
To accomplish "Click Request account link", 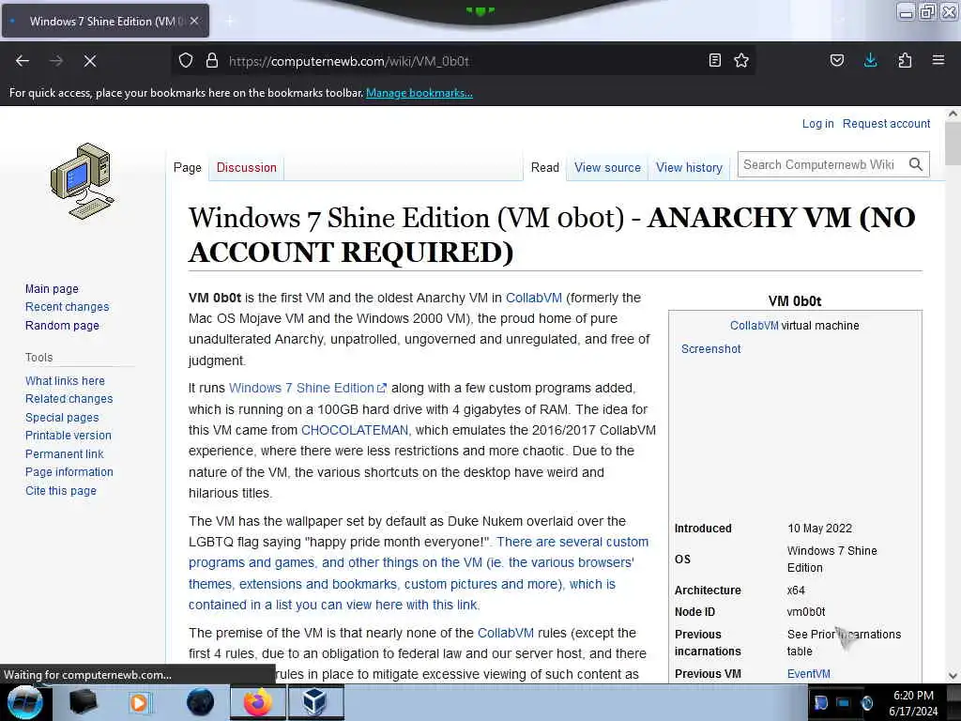I will point(886,123).
